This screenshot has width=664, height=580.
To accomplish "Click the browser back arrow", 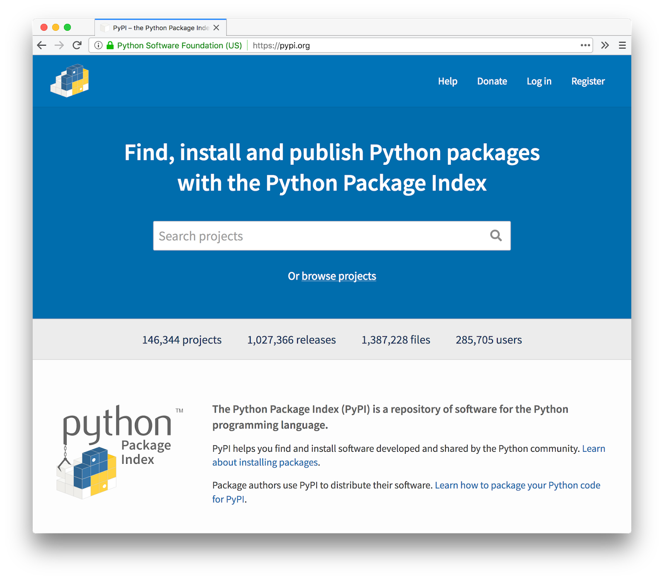I will (x=42, y=45).
